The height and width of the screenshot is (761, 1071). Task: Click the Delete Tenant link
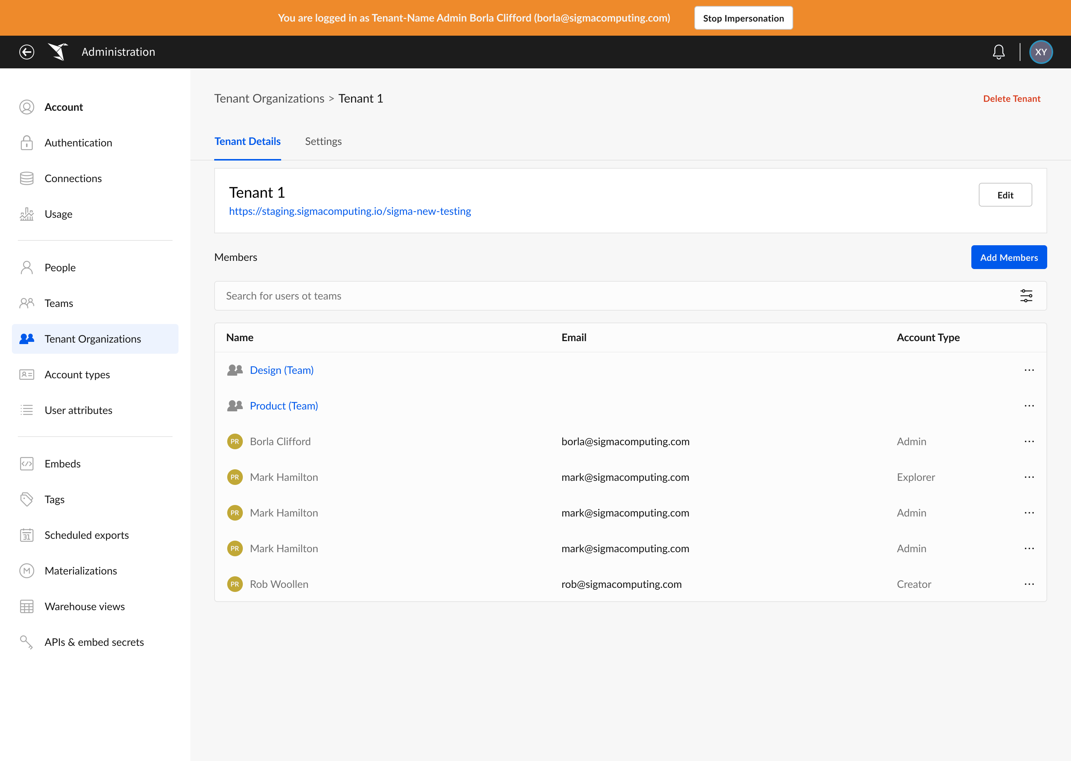pyautogui.click(x=1011, y=98)
